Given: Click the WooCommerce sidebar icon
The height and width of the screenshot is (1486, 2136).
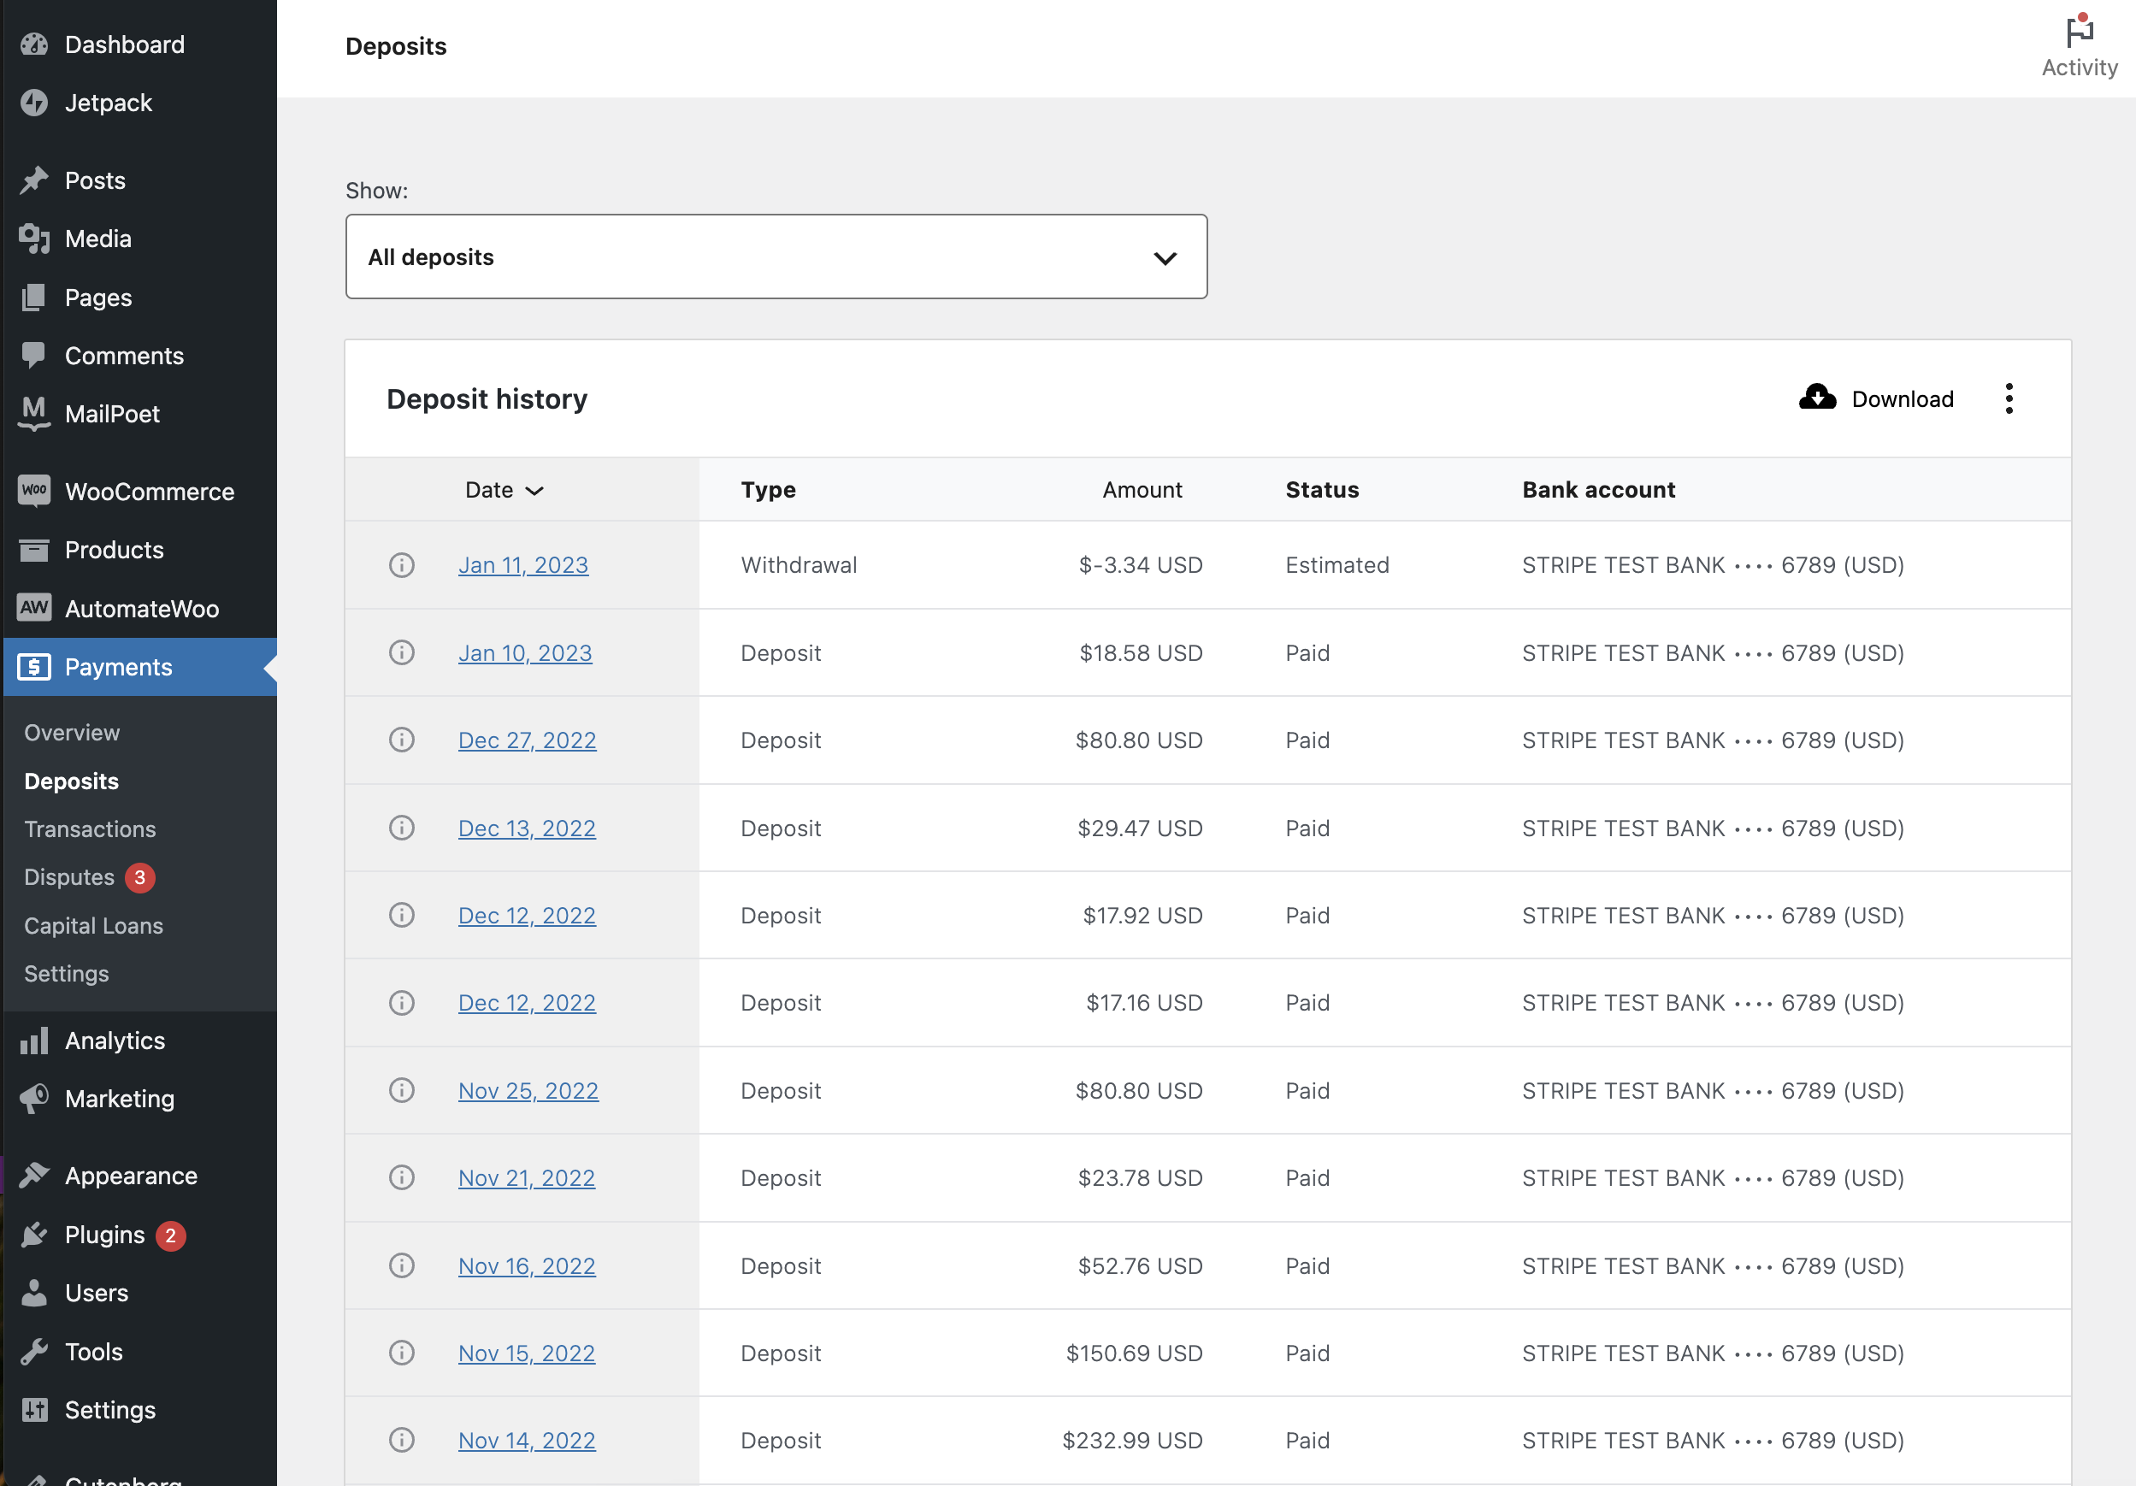Looking at the screenshot, I should pos(34,491).
